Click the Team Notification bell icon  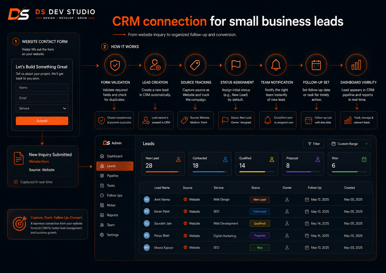click(x=276, y=65)
